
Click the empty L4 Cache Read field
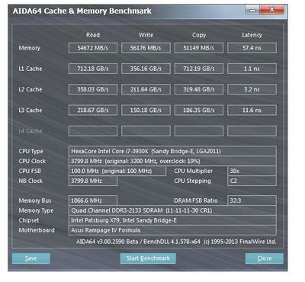[93, 131]
